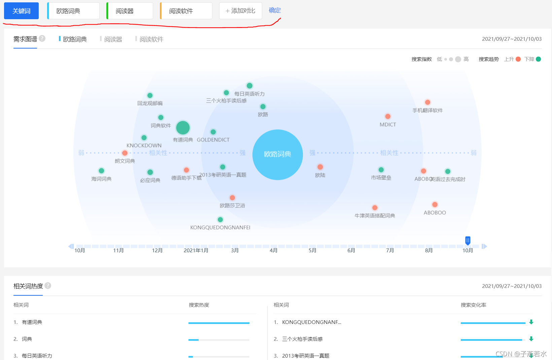Image resolution: width=552 pixels, height=360 pixels.
Task: Click the timeline right arrow
Action: (484, 246)
